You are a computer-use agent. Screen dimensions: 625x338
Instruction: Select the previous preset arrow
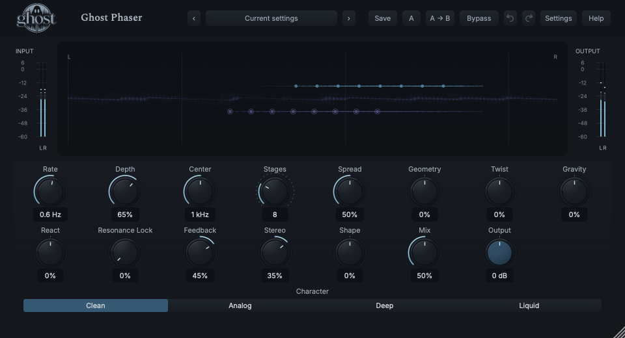click(194, 18)
